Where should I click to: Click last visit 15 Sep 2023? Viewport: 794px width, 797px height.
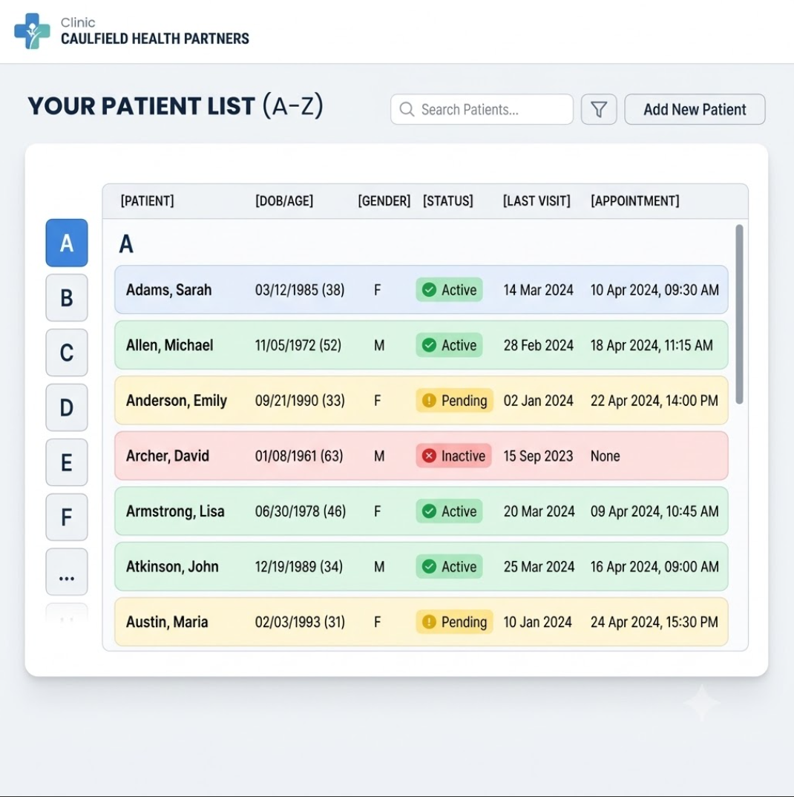(x=538, y=456)
